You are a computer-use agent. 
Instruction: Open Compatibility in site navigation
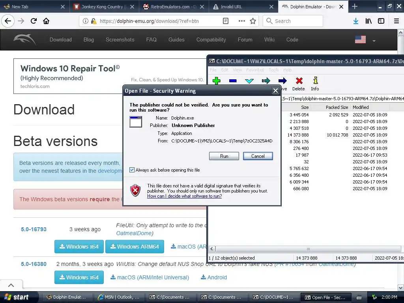pyautogui.click(x=211, y=39)
